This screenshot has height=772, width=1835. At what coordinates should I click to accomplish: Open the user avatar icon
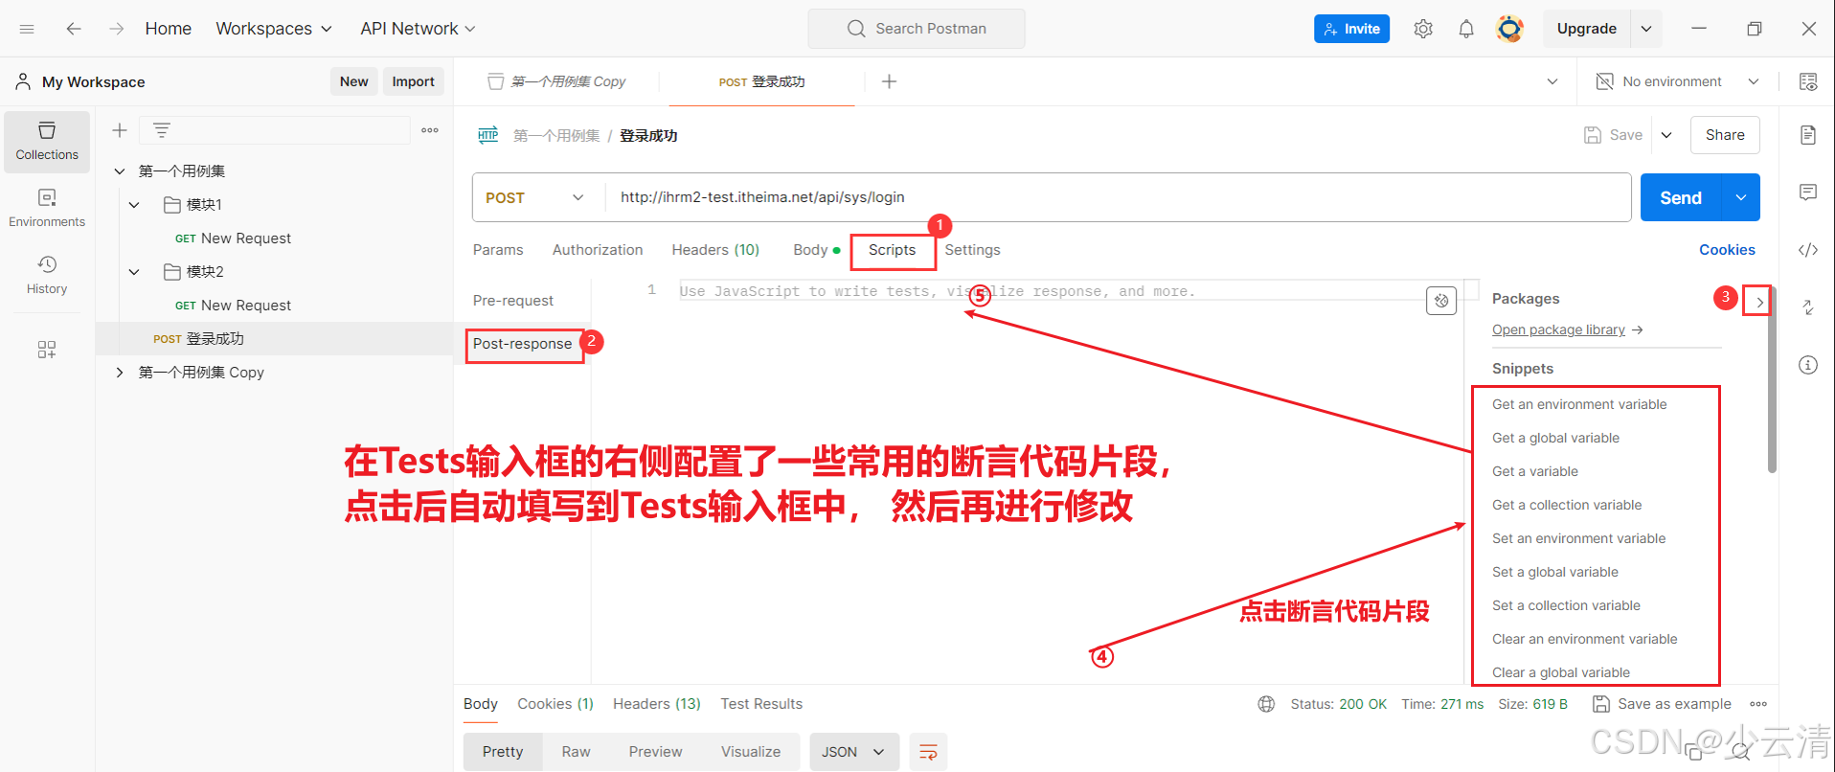(1510, 29)
